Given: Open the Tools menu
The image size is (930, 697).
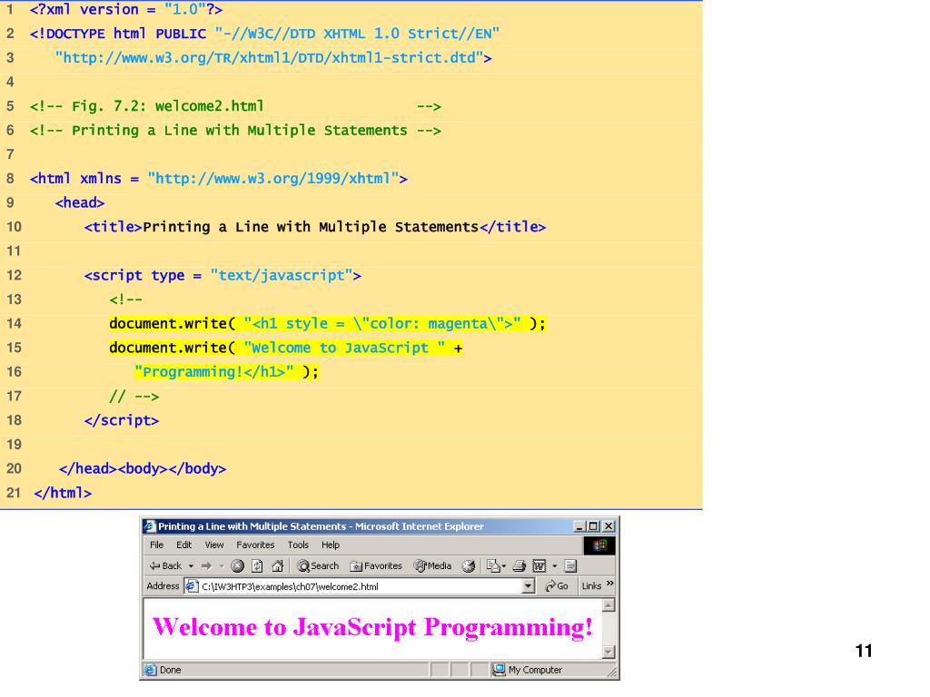Looking at the screenshot, I should pos(298,545).
